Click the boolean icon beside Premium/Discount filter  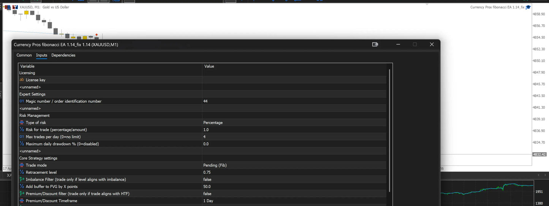[22, 193]
